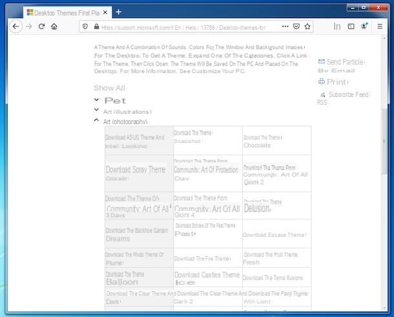Maximize the Firefox window

coord(364,8)
